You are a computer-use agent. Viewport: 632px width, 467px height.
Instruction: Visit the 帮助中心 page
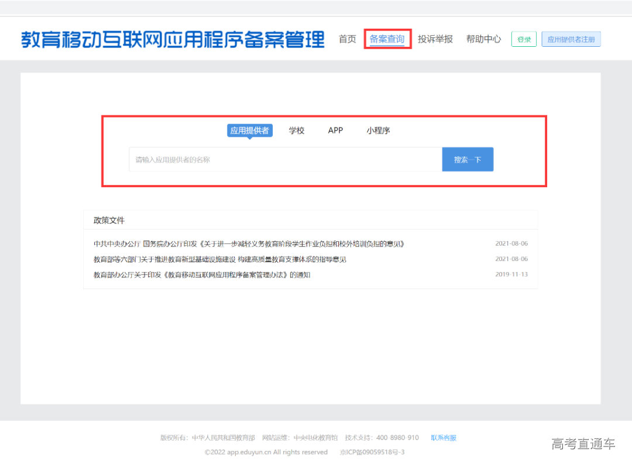[483, 39]
